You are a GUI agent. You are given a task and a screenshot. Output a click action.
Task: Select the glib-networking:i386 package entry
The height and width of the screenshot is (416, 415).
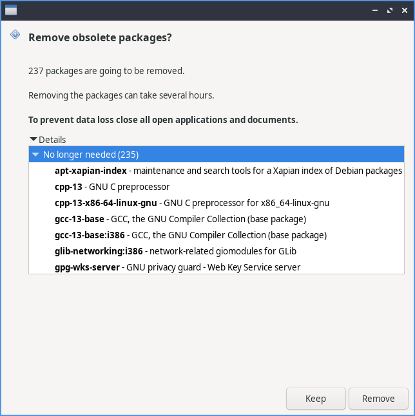175,251
